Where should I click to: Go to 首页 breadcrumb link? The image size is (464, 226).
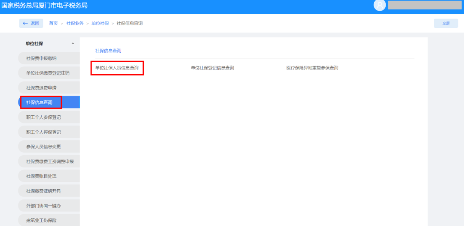(53, 23)
